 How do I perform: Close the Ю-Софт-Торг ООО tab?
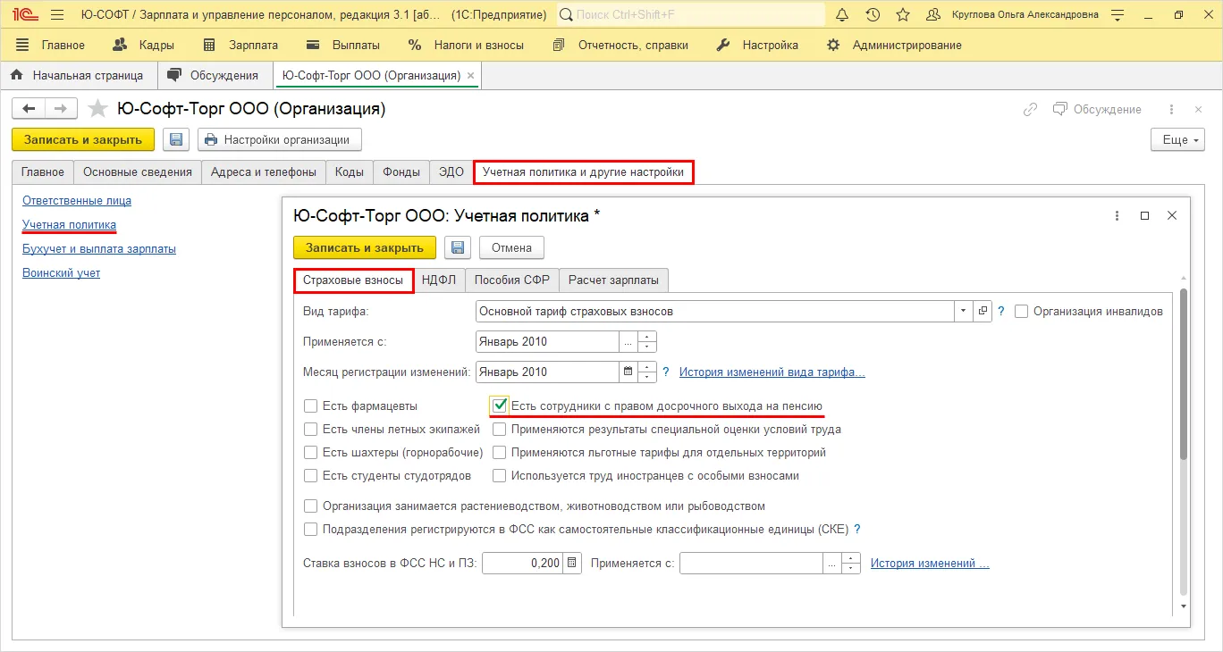coord(471,75)
